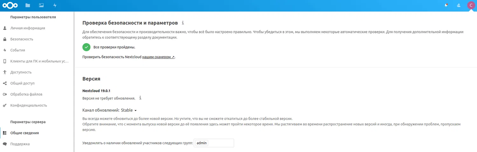477x152 pixels.
Task: Click the Nextcloud 19.0.1 version text
Action: [x=96, y=91]
